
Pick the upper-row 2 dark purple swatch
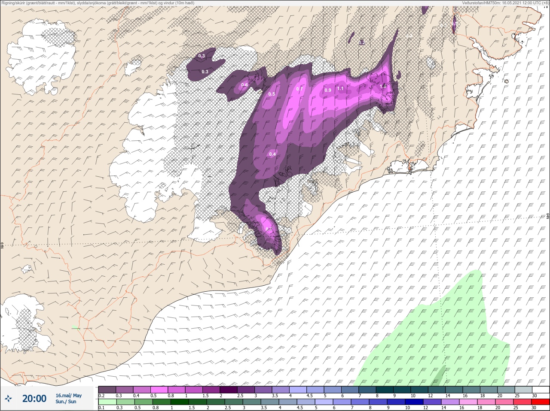(229, 390)
